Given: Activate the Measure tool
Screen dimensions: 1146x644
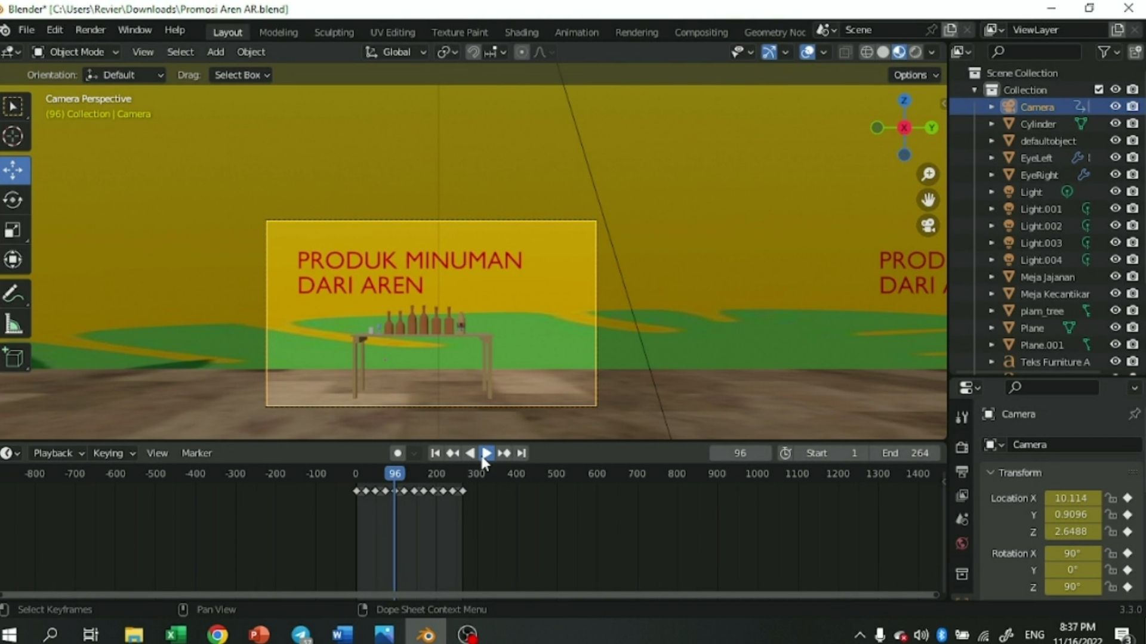Looking at the screenshot, I should (x=13, y=323).
